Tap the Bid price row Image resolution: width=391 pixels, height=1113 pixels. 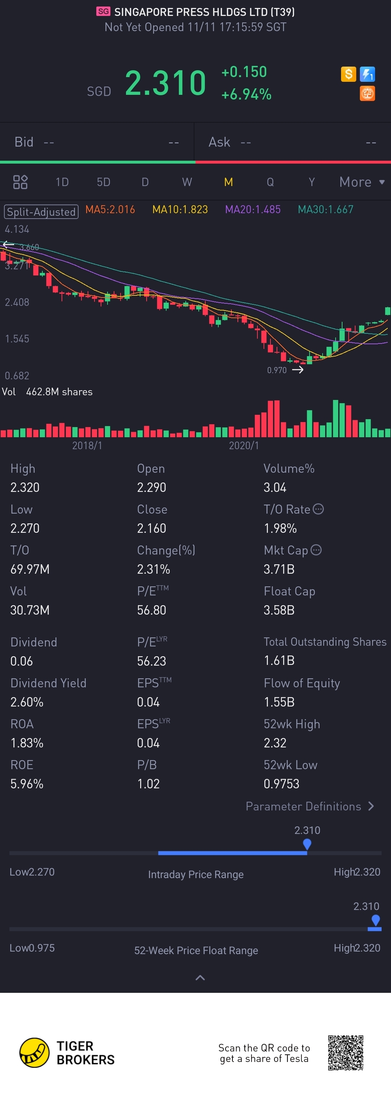(x=97, y=142)
